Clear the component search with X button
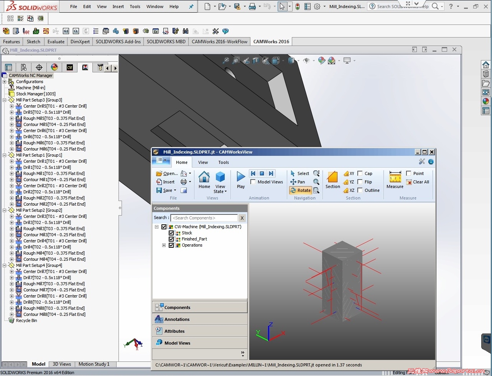 tap(242, 218)
